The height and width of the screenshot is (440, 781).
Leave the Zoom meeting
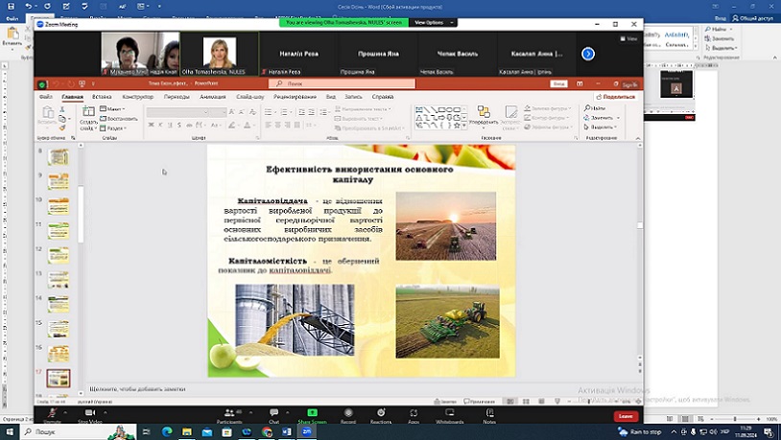coord(626,416)
